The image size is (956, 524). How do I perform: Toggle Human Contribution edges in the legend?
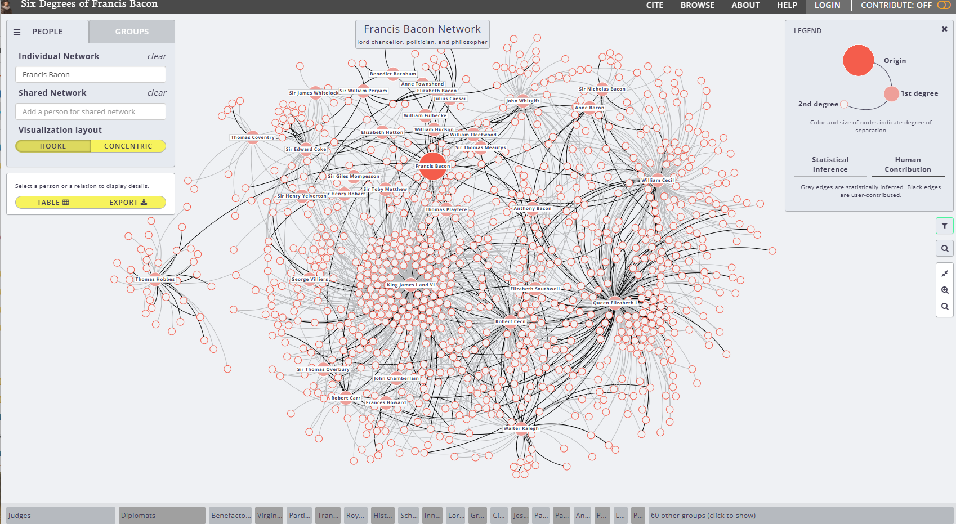point(908,165)
